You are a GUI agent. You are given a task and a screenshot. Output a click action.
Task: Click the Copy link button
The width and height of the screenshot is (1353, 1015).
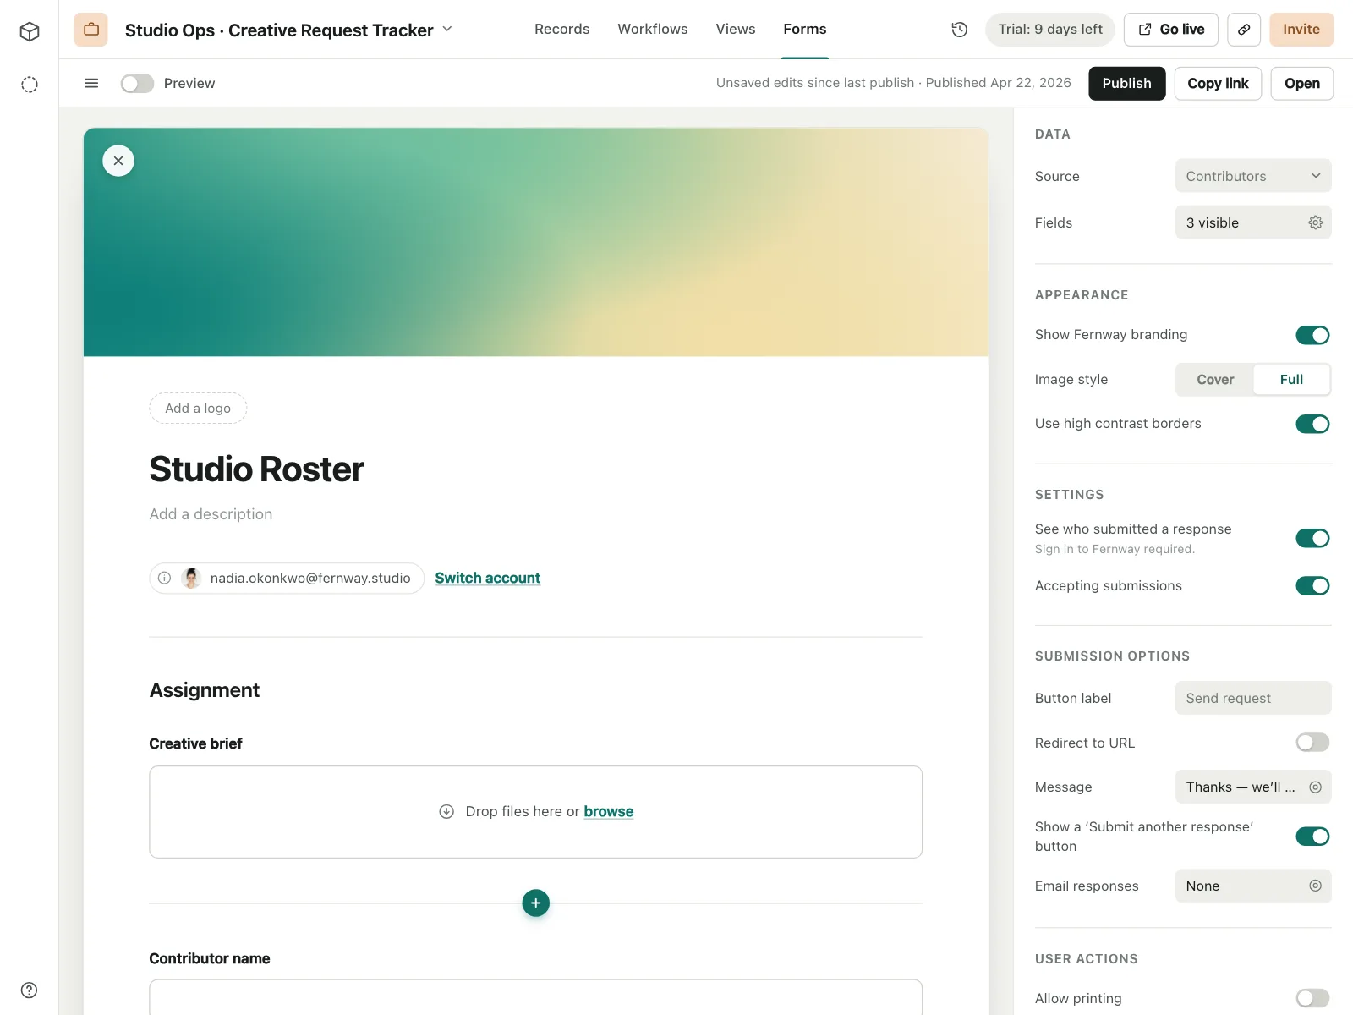pyautogui.click(x=1218, y=84)
